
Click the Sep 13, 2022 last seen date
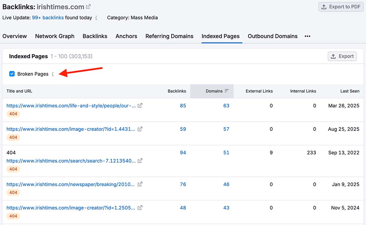[343, 153]
